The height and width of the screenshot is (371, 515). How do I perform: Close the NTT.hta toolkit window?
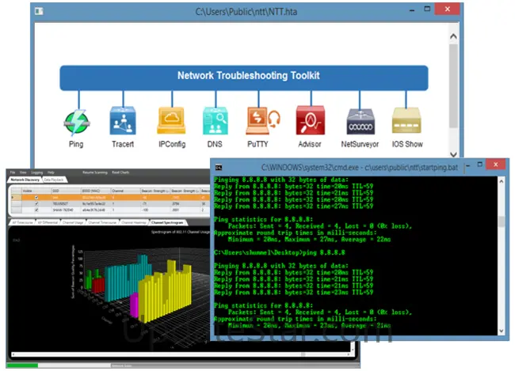pyautogui.click(x=448, y=9)
